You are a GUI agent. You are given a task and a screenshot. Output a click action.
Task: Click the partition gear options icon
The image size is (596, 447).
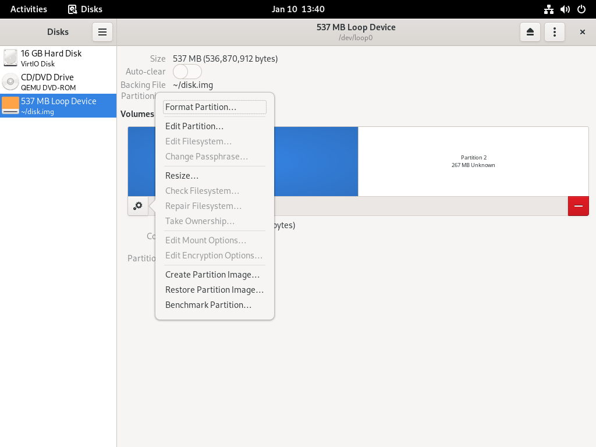pos(138,206)
